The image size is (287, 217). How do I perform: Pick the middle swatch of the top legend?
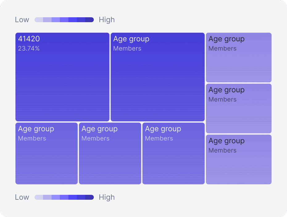[x=64, y=20]
